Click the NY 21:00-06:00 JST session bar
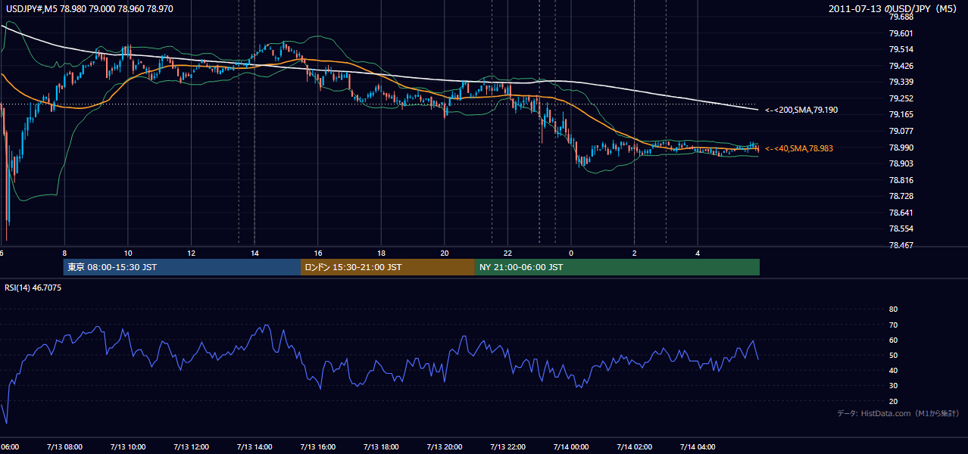Image resolution: width=968 pixels, height=454 pixels. (x=617, y=267)
